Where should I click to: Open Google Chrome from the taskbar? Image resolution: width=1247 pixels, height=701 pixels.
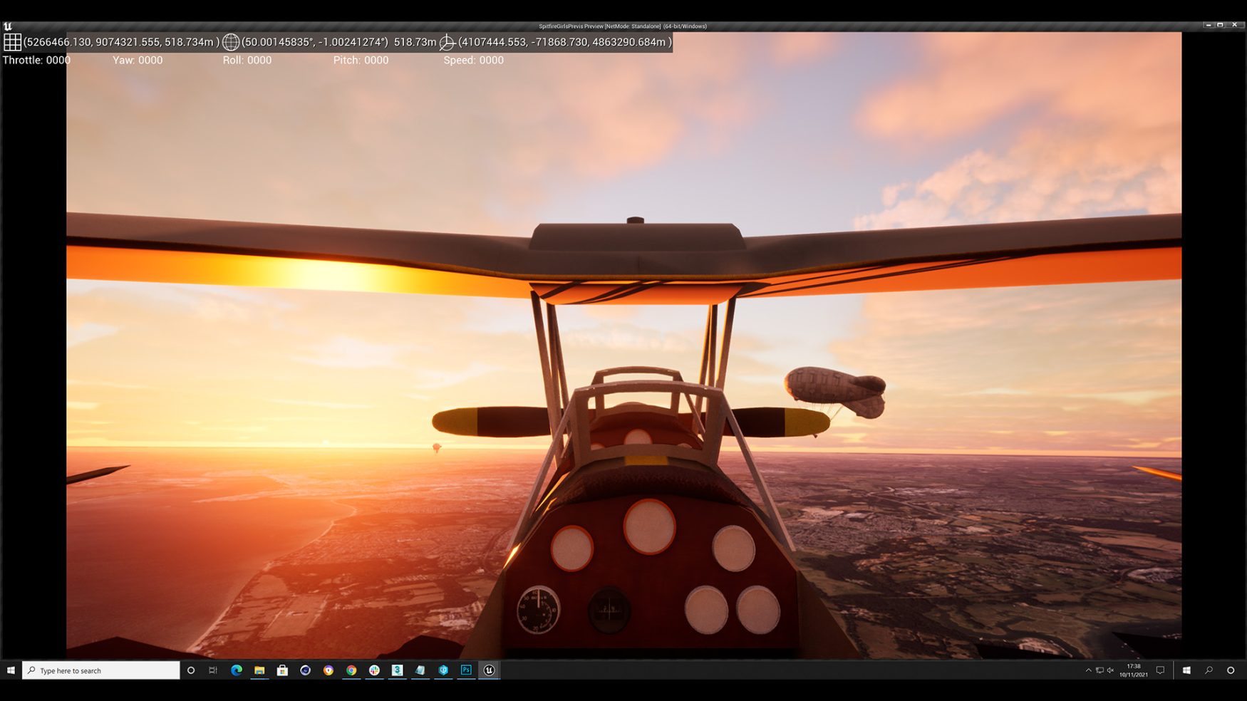(351, 670)
